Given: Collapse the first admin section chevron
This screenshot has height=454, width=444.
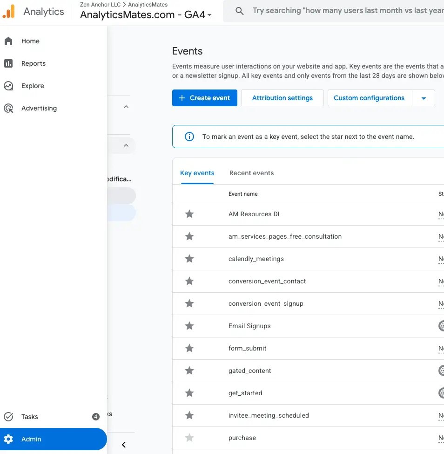Looking at the screenshot, I should [x=126, y=107].
